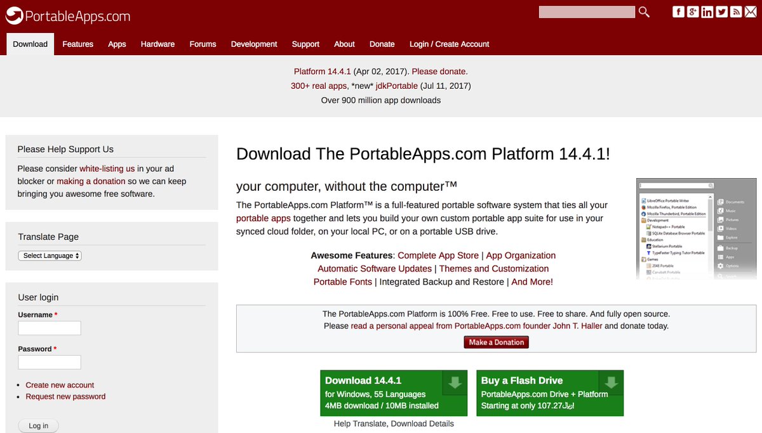Open the Google Plus icon
The width and height of the screenshot is (762, 433).
693,12
